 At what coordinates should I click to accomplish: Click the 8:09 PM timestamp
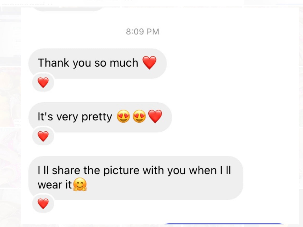pos(142,32)
